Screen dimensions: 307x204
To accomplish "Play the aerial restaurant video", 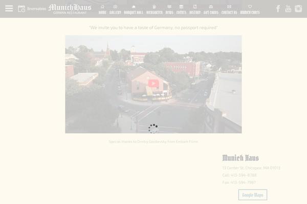I will 153,83.
